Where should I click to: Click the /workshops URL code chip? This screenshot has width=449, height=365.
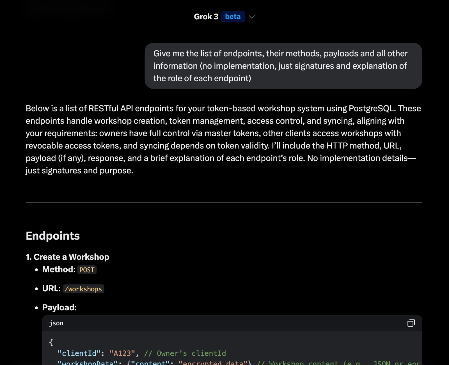click(x=83, y=289)
